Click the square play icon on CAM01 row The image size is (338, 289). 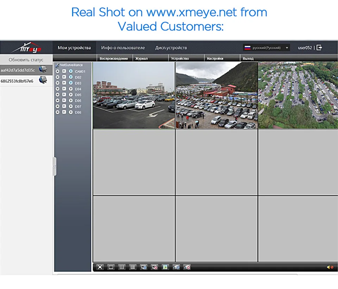click(x=64, y=71)
